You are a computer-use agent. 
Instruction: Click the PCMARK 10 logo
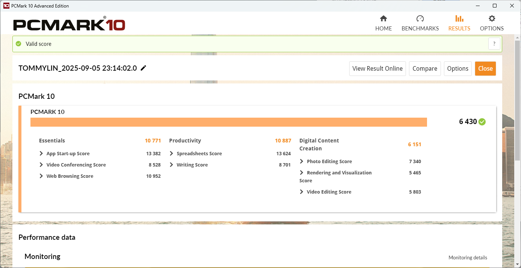69,24
